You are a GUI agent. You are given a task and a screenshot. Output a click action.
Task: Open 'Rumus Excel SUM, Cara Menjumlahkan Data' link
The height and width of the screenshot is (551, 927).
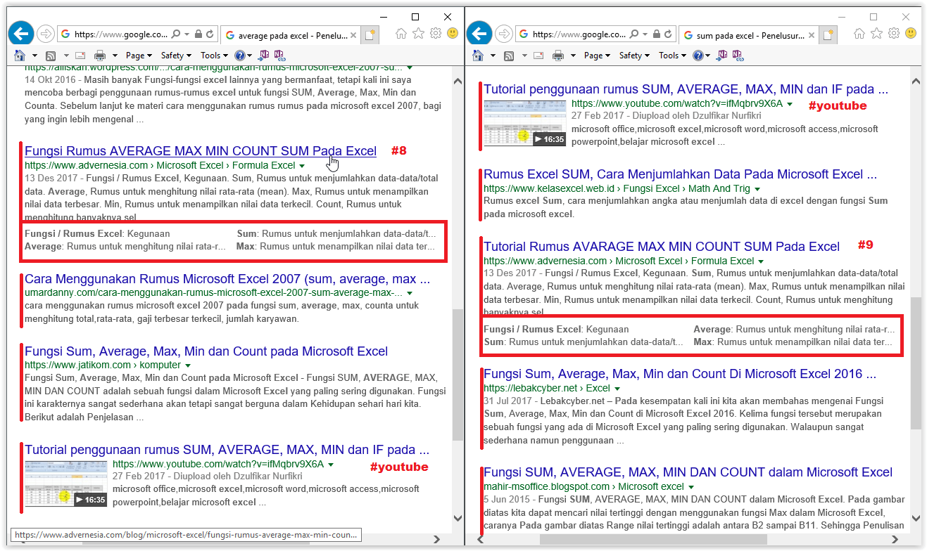[680, 174]
